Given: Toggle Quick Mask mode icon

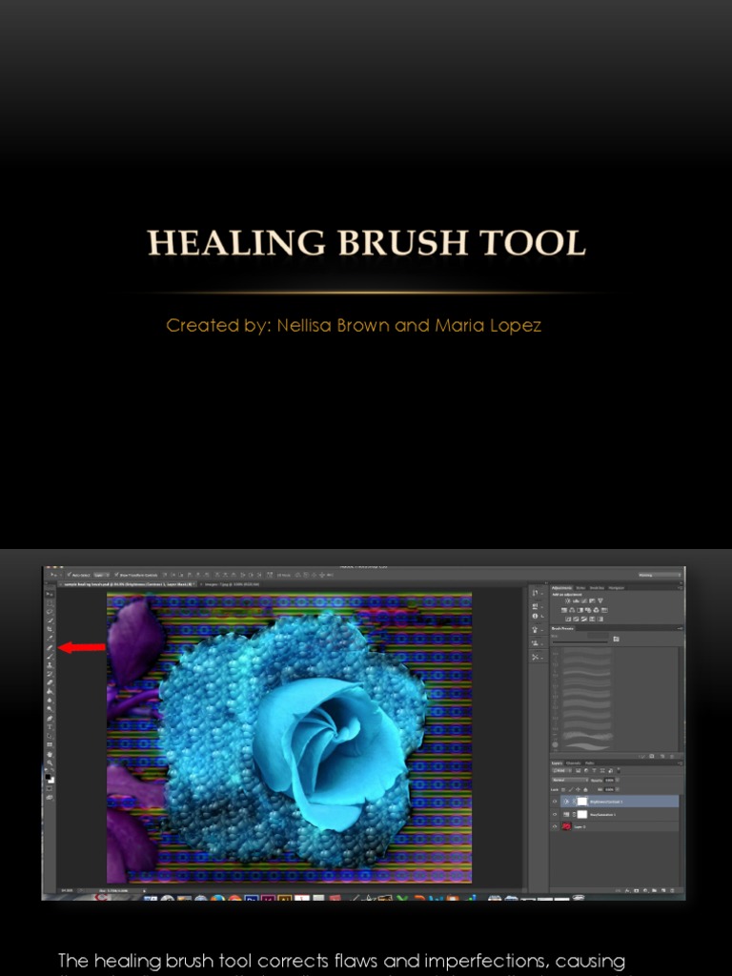Looking at the screenshot, I should [50, 788].
